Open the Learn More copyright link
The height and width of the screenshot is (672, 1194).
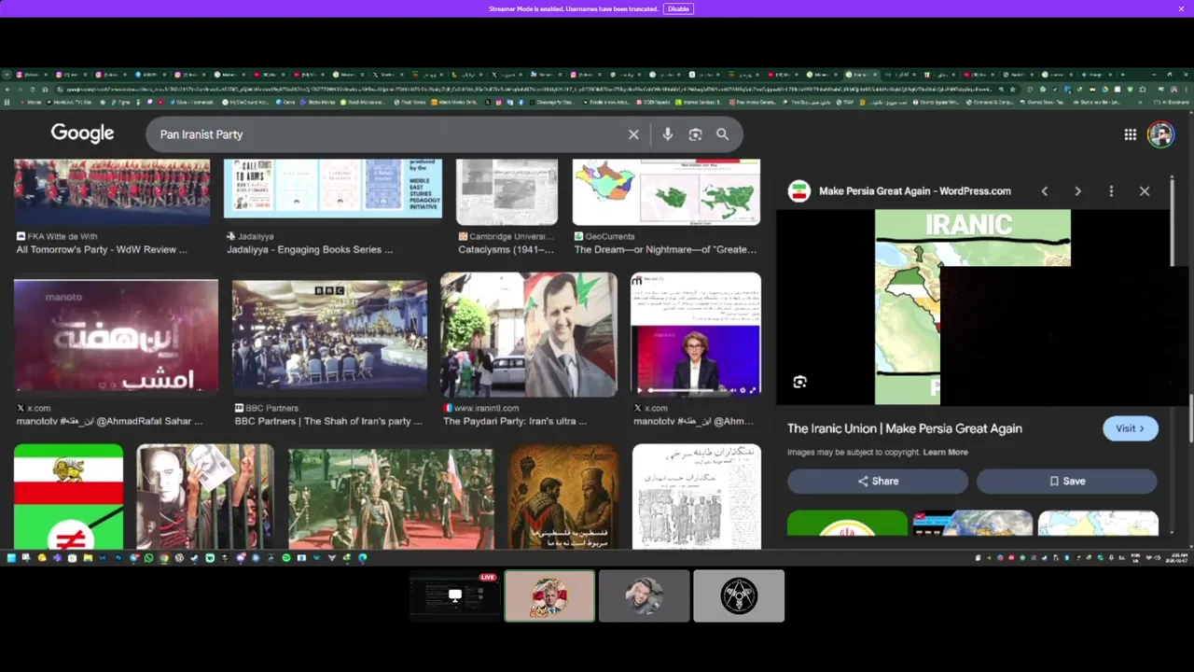tap(945, 452)
